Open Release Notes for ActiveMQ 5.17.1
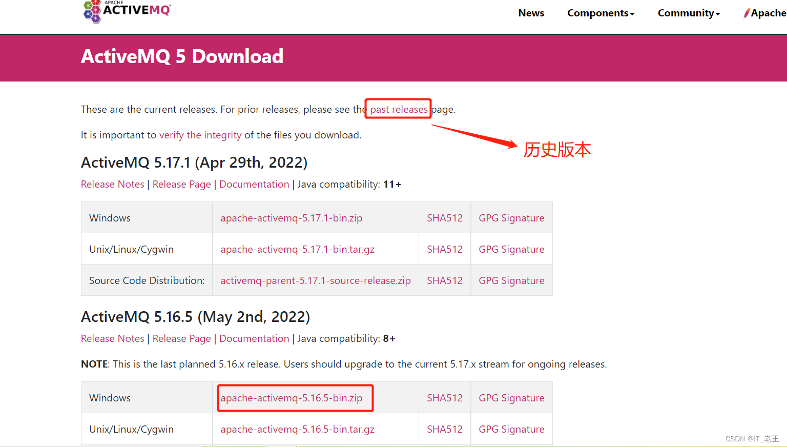This screenshot has width=787, height=447. [113, 184]
